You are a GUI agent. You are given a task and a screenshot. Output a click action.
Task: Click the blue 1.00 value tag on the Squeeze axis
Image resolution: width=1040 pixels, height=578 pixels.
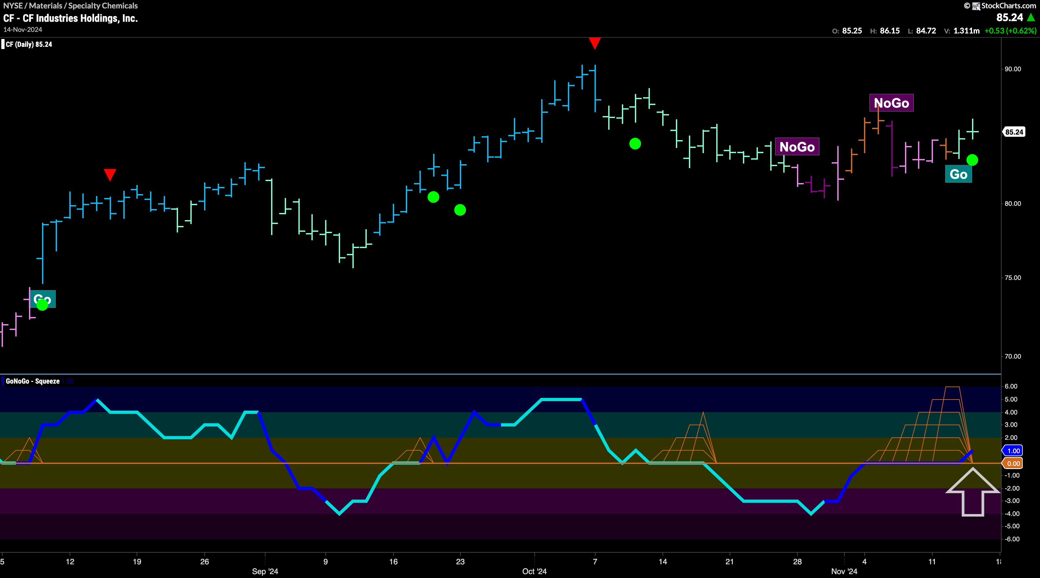click(1013, 451)
